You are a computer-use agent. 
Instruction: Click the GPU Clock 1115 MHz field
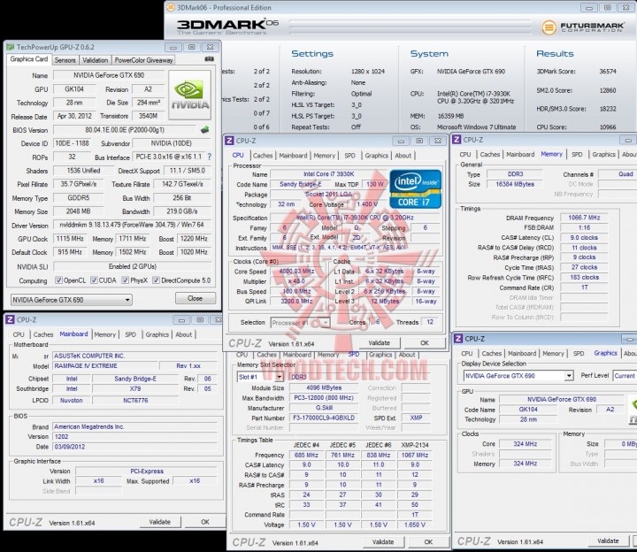[70, 239]
